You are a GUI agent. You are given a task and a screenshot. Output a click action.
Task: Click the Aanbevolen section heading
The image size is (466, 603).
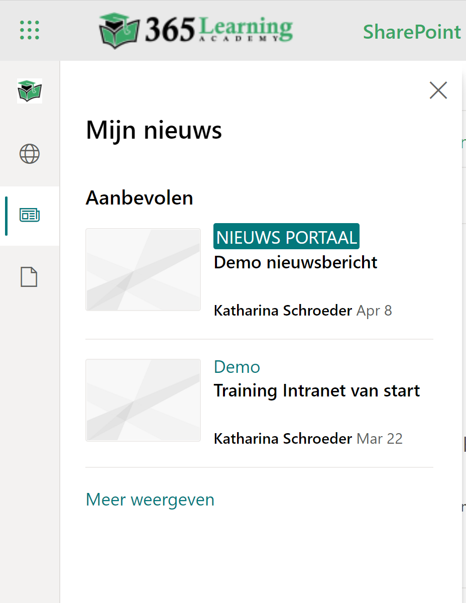coord(139,198)
